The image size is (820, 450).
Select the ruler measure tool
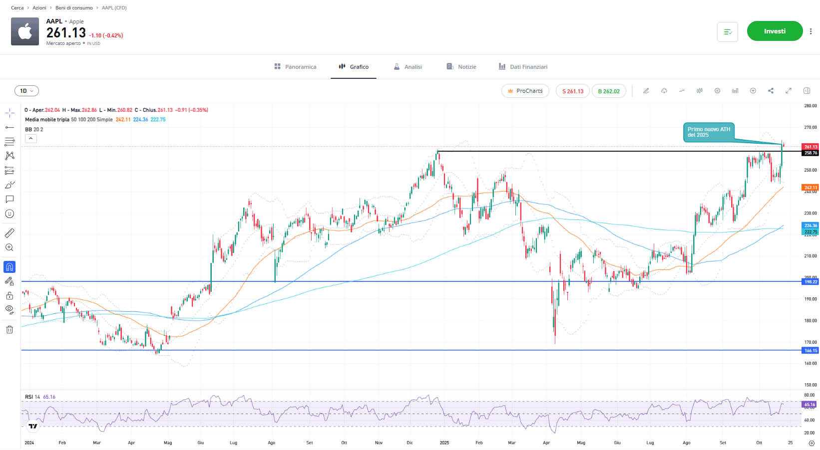coord(9,233)
